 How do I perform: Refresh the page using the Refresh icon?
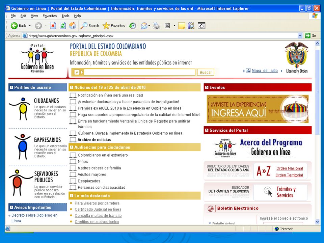pyautogui.click(x=63, y=26)
